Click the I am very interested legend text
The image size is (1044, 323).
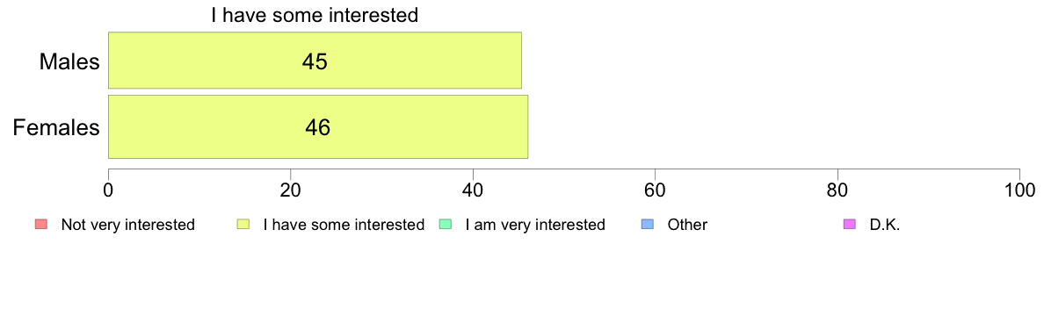click(535, 225)
